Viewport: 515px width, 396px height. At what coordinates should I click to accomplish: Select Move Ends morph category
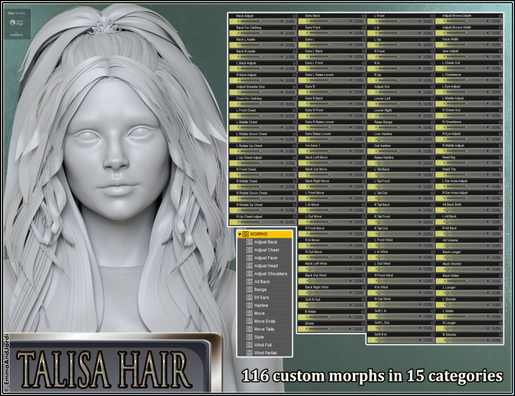click(x=265, y=321)
